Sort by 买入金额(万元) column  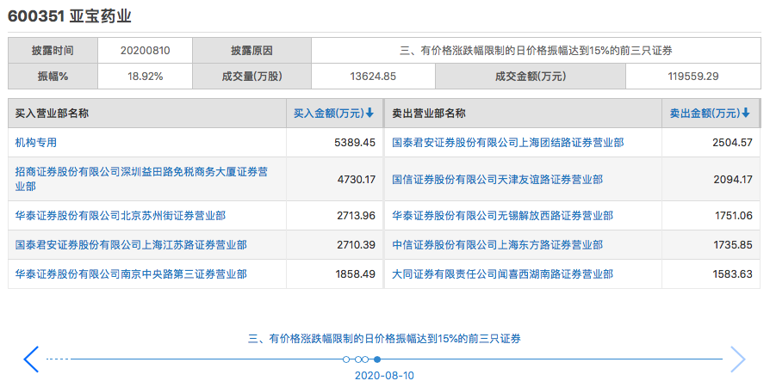pyautogui.click(x=334, y=114)
